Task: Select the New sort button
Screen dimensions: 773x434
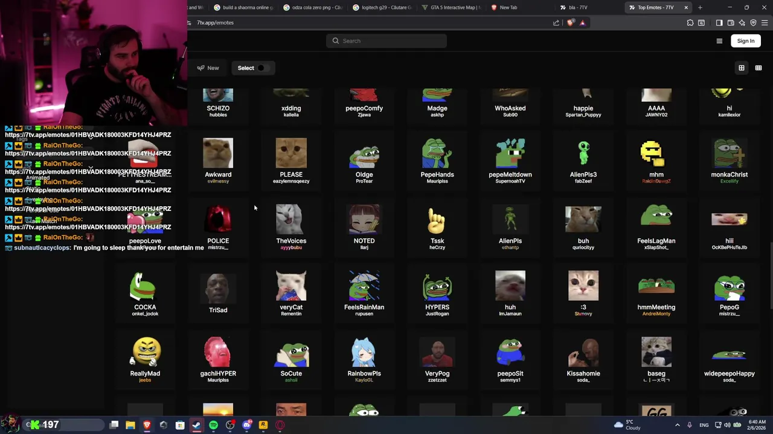Action: pyautogui.click(x=208, y=68)
